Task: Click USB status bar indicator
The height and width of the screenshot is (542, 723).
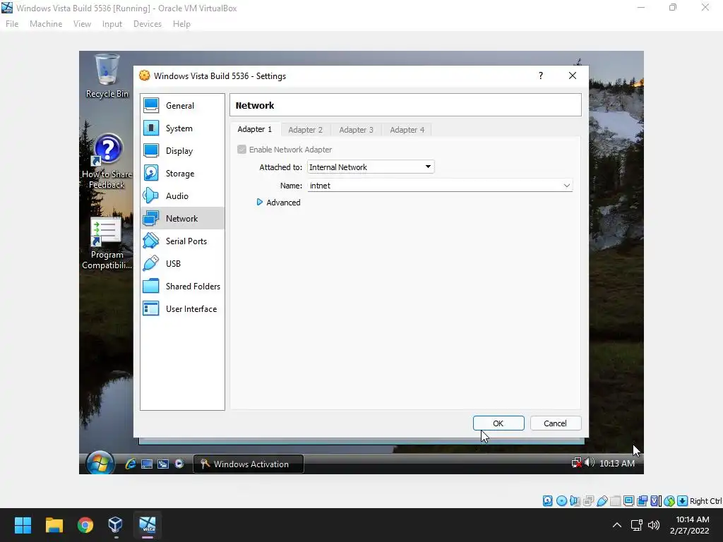Action: tap(602, 501)
